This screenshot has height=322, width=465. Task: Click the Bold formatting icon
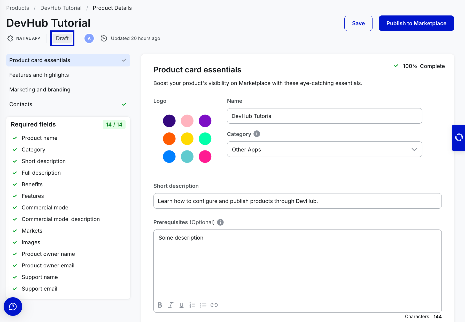[160, 305]
